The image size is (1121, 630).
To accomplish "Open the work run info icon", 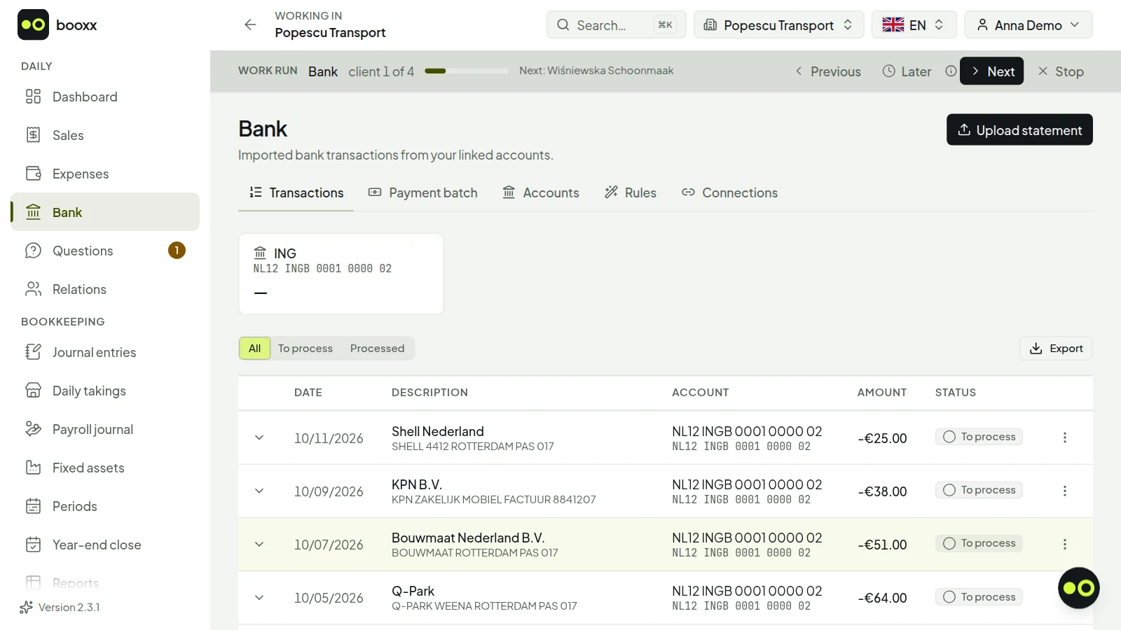I will pyautogui.click(x=951, y=71).
